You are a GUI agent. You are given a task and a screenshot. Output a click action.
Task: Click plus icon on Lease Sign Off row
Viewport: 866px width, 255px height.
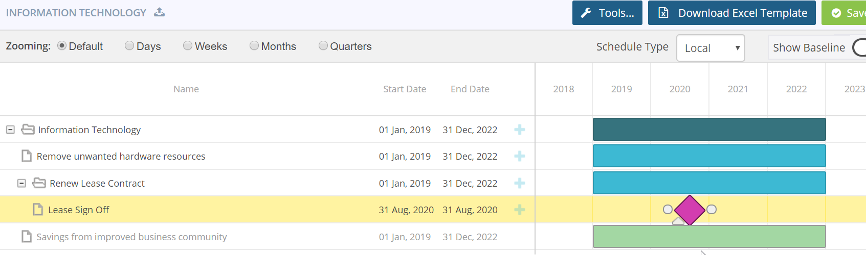520,210
